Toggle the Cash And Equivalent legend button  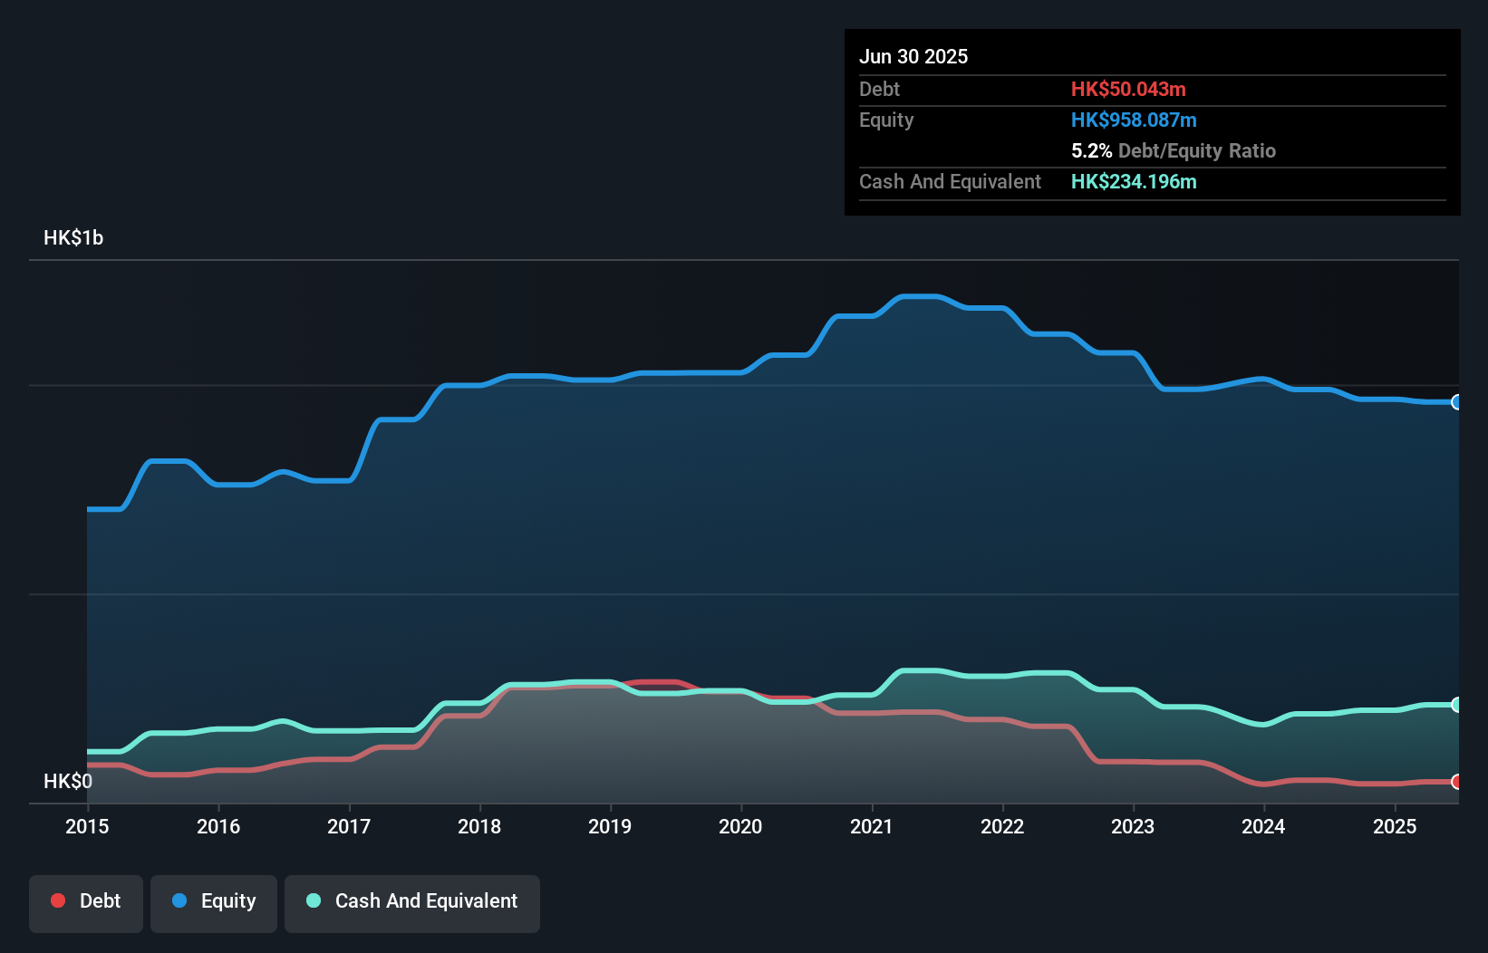[412, 902]
